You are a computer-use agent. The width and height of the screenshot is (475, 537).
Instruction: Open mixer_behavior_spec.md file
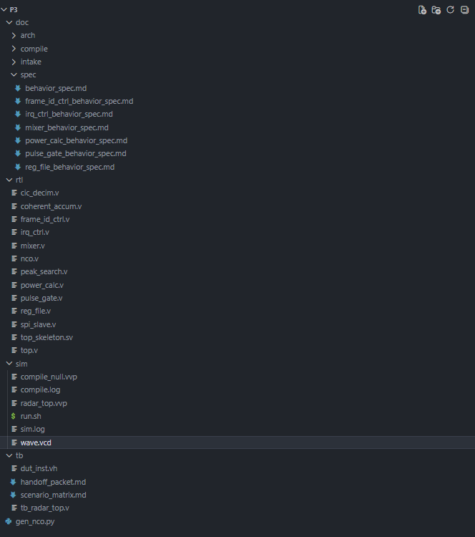tap(67, 127)
